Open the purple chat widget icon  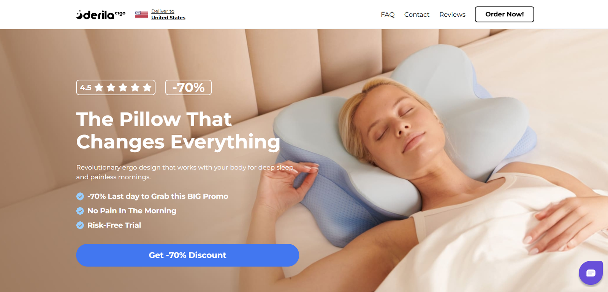[591, 273]
